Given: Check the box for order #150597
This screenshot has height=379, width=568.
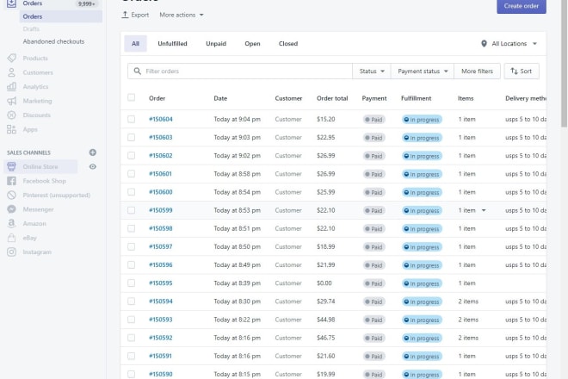Looking at the screenshot, I should pos(131,246).
